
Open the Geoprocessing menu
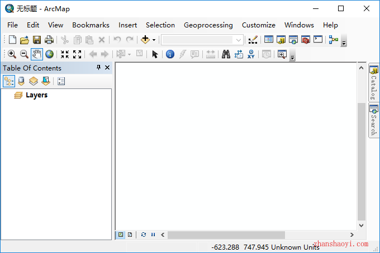point(208,25)
